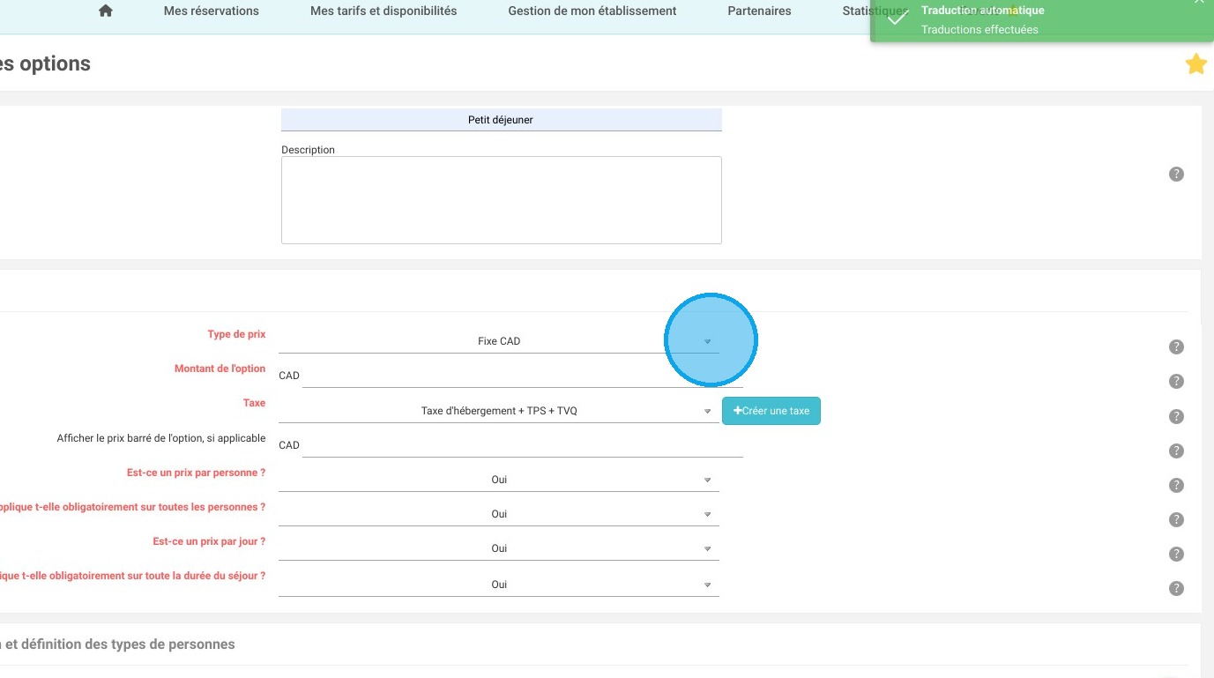The image size is (1214, 678).
Task: Open help for prix par personne row
Action: click(x=1175, y=486)
